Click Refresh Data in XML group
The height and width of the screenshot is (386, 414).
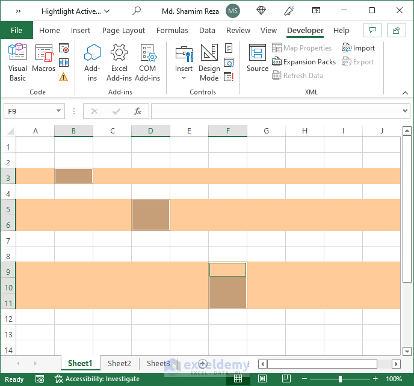point(297,76)
